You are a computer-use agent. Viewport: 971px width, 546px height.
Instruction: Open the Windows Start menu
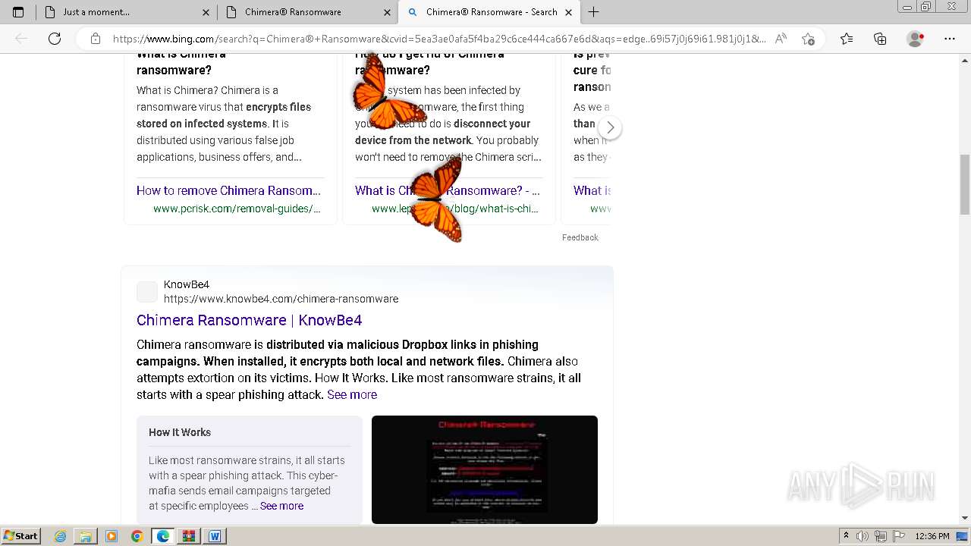point(20,536)
